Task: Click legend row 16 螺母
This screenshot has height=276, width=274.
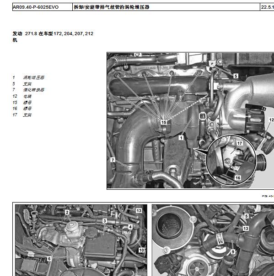Action: [x=22, y=109]
